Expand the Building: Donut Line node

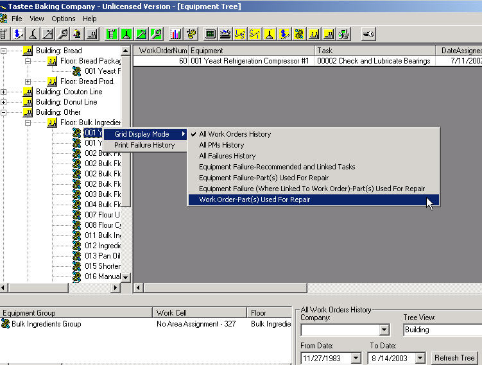pos(3,102)
